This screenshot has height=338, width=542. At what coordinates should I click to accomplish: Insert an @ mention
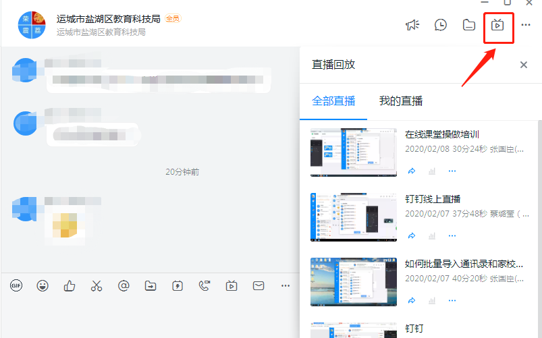point(124,285)
